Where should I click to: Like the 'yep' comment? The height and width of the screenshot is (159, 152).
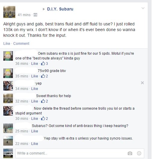[34, 89]
